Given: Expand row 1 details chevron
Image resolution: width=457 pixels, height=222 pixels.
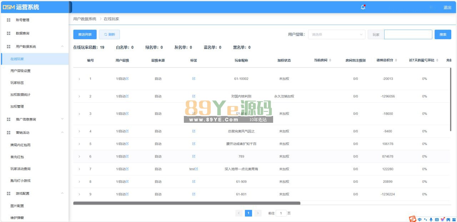Looking at the screenshot, I should point(79,79).
